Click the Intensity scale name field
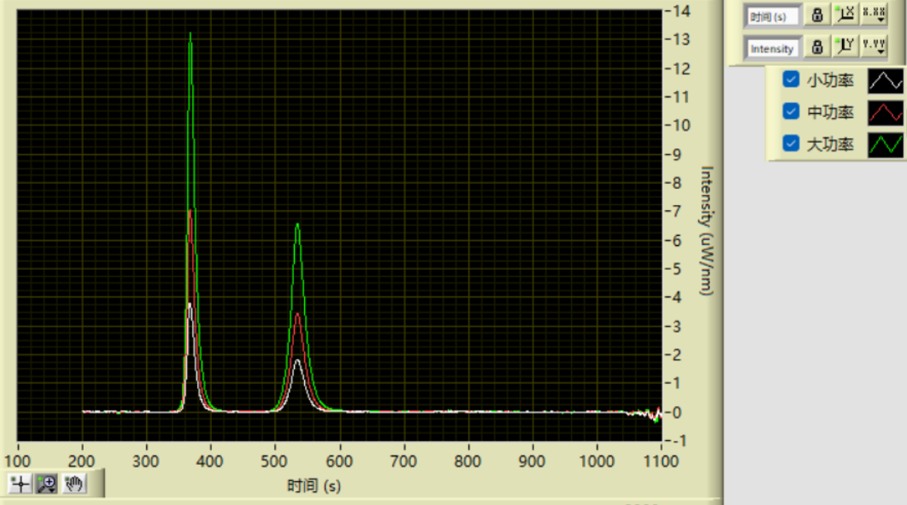The image size is (907, 505). [x=772, y=48]
